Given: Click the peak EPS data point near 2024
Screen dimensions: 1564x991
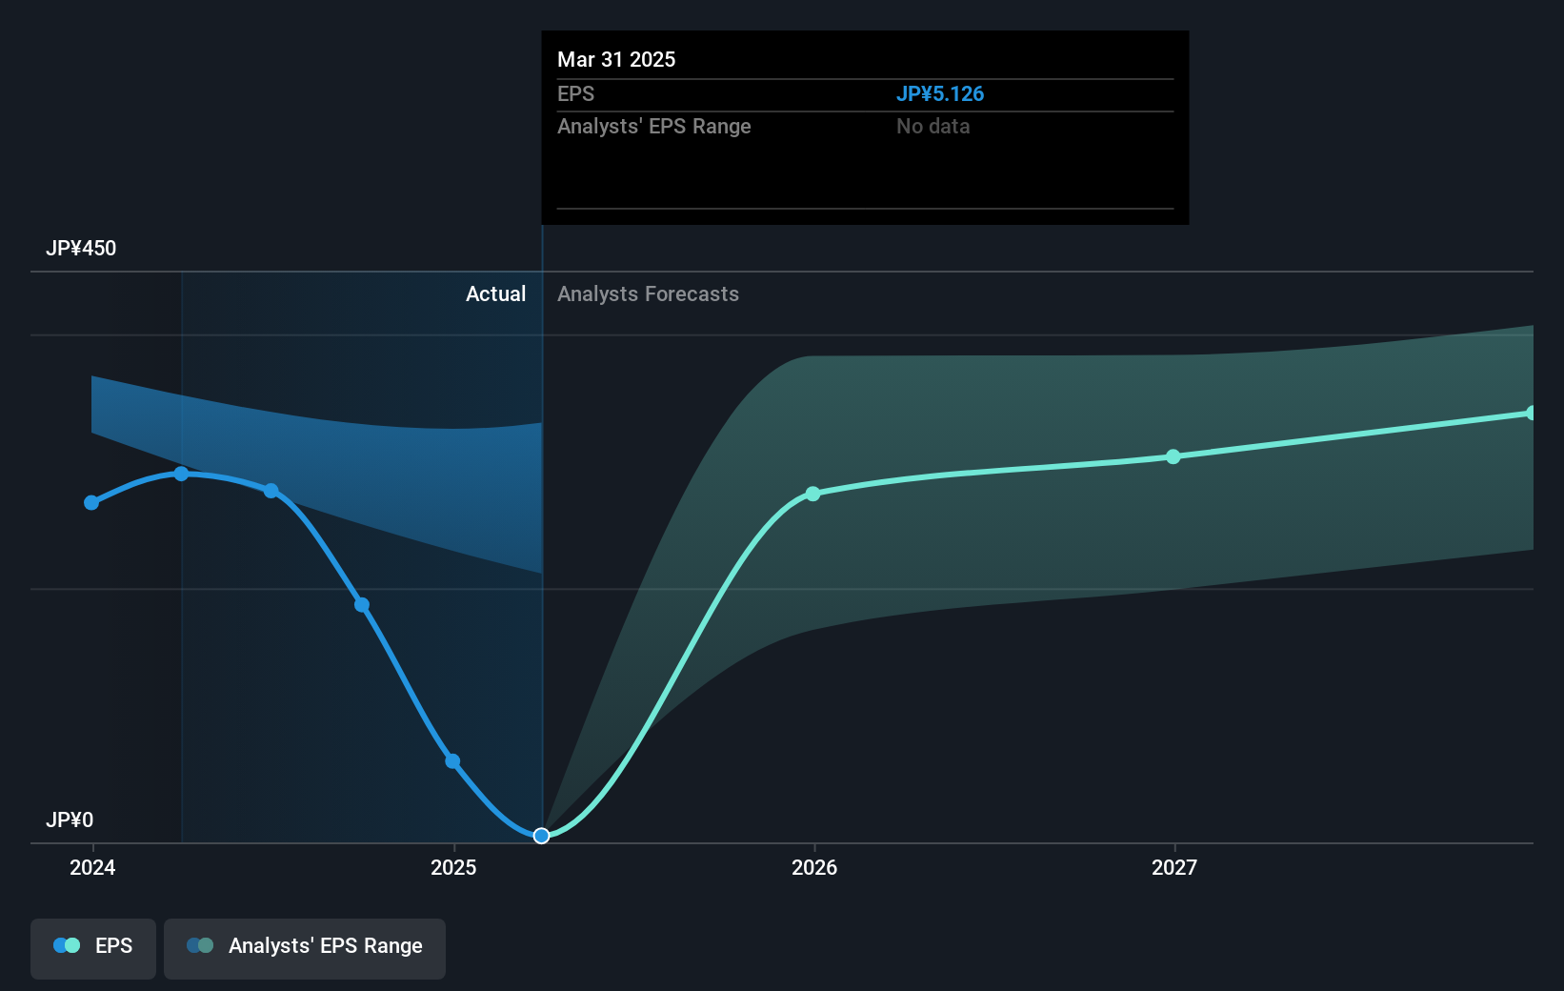Looking at the screenshot, I should (x=181, y=474).
